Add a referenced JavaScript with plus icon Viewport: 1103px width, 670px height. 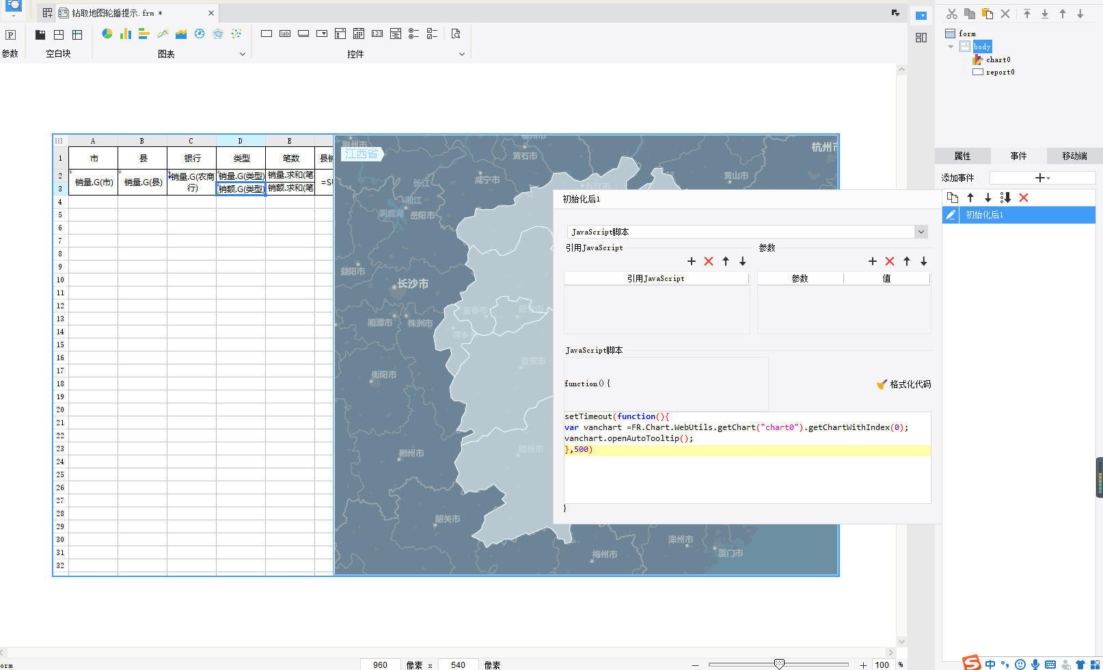[692, 261]
